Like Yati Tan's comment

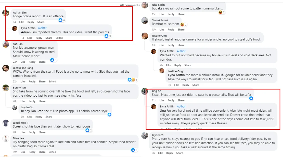click(x=23, y=62)
